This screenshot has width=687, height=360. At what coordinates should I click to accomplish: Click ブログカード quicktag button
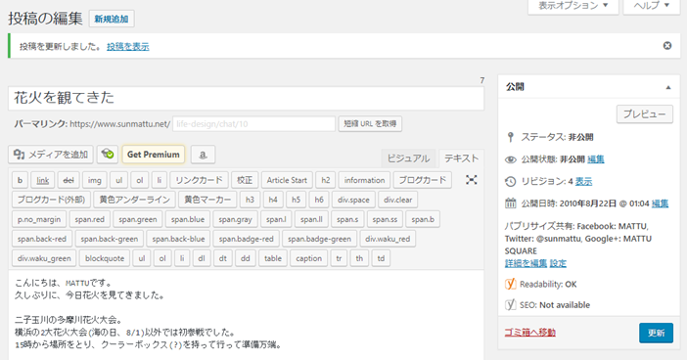coord(423,180)
